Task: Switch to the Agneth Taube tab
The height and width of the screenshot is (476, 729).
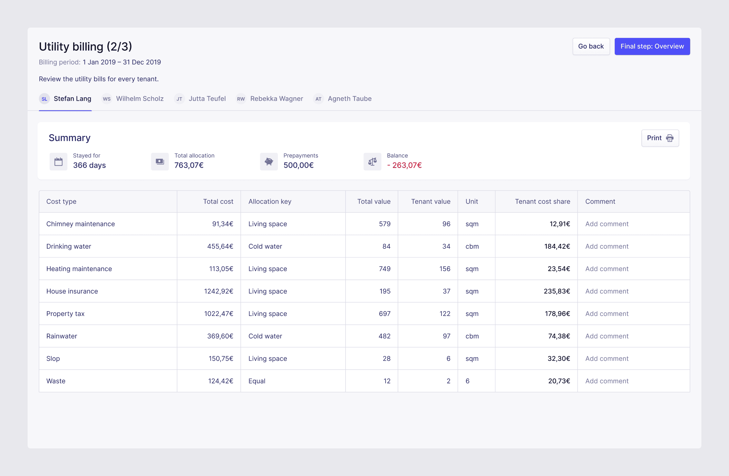Action: click(x=350, y=99)
